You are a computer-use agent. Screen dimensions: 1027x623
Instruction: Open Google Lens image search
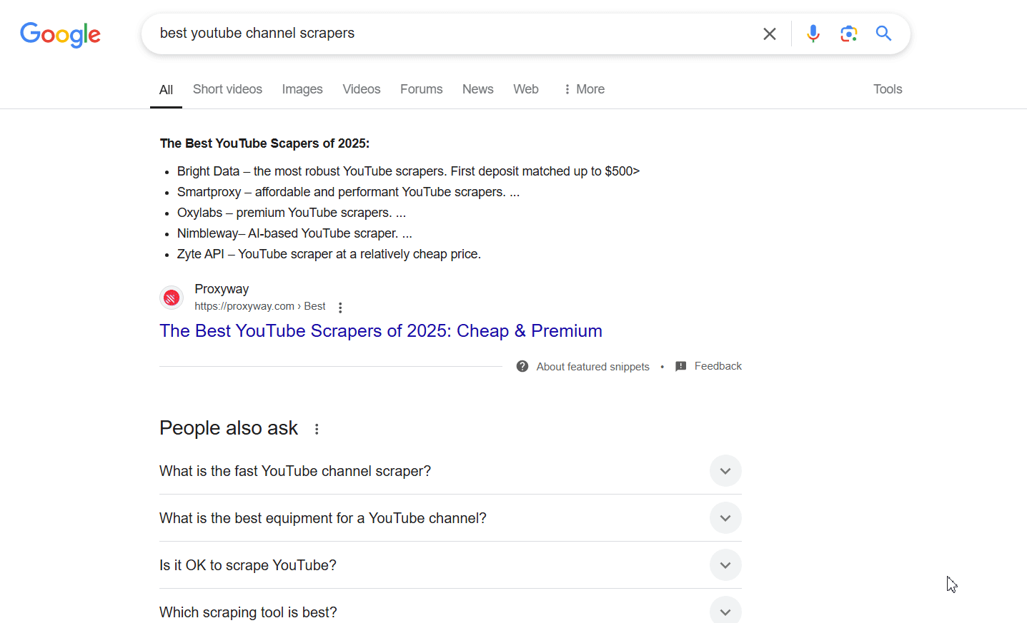point(849,33)
